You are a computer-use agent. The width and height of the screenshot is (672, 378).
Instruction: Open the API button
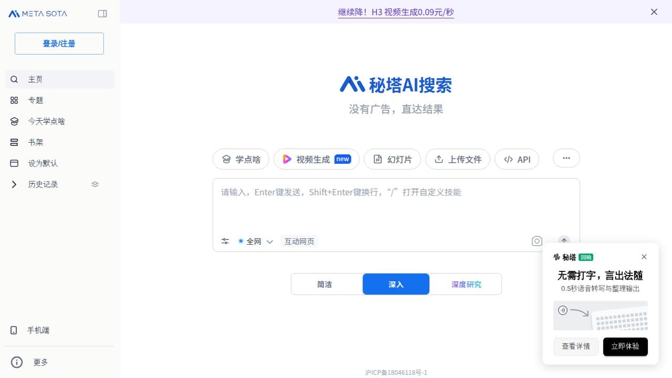coord(517,159)
